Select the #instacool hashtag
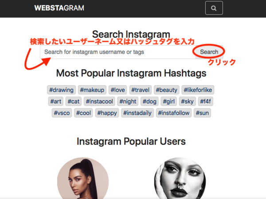 coord(99,101)
